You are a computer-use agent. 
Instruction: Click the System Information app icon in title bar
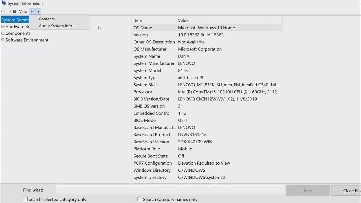coord(4,3)
